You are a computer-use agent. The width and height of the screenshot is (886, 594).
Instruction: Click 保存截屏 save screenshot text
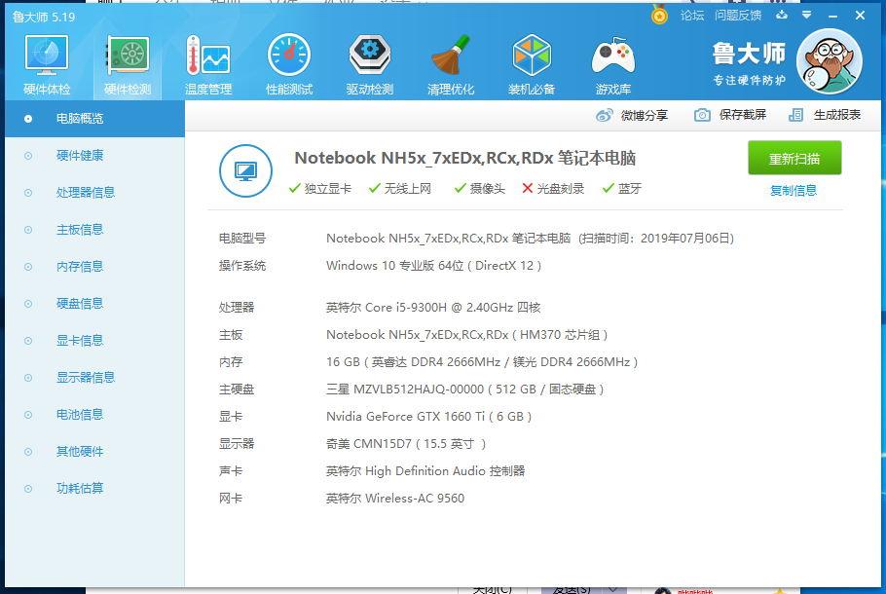(743, 115)
